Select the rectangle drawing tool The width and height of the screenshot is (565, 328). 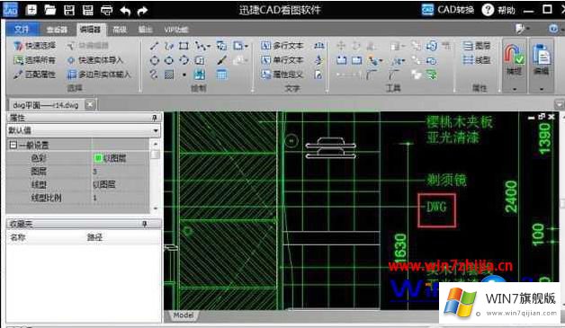tap(184, 46)
